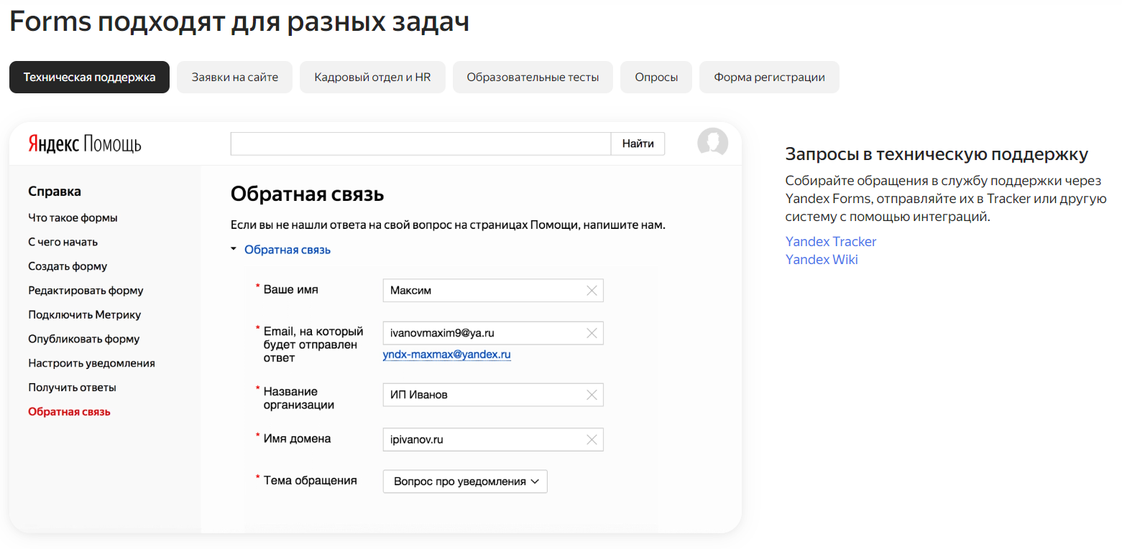The width and height of the screenshot is (1122, 549).
Task: Open the Тема обращения dropdown
Action: tap(465, 482)
